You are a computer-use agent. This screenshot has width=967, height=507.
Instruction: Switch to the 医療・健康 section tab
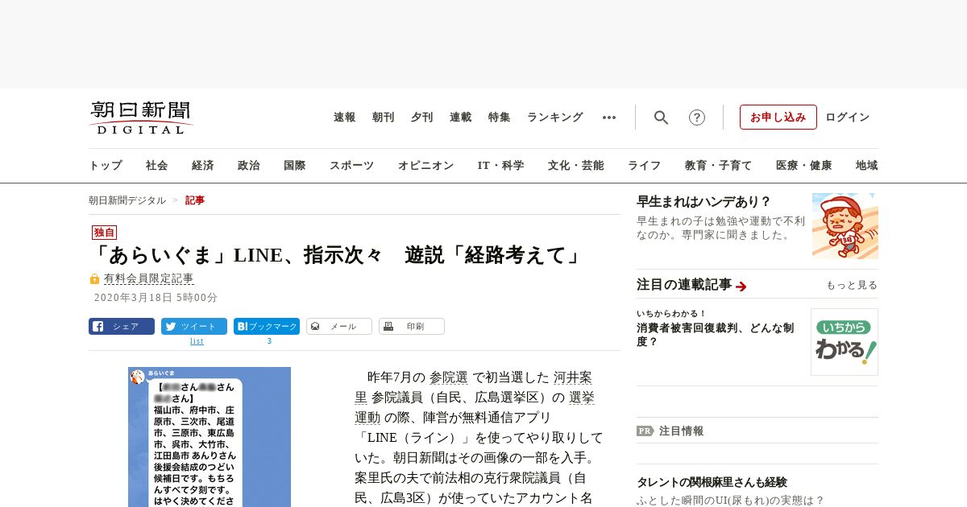click(x=804, y=166)
